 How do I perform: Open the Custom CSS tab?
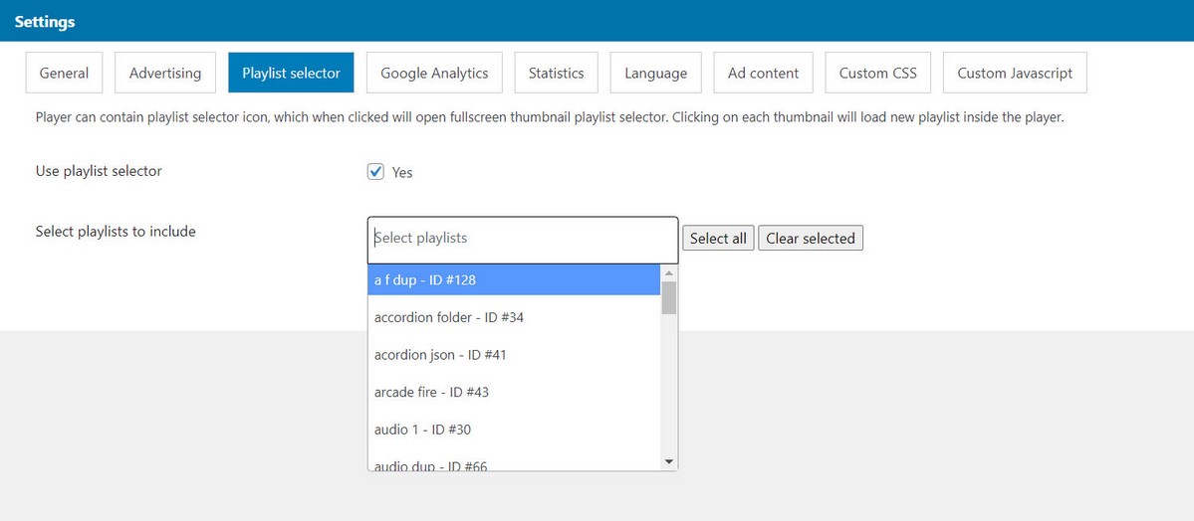tap(877, 73)
